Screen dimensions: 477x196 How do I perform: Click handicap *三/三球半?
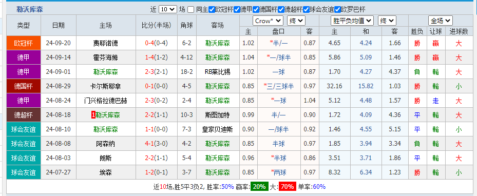tap(279, 86)
